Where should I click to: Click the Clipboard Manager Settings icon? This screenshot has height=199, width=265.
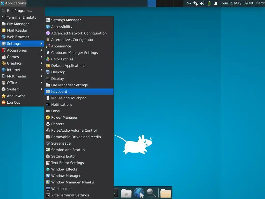48,53
